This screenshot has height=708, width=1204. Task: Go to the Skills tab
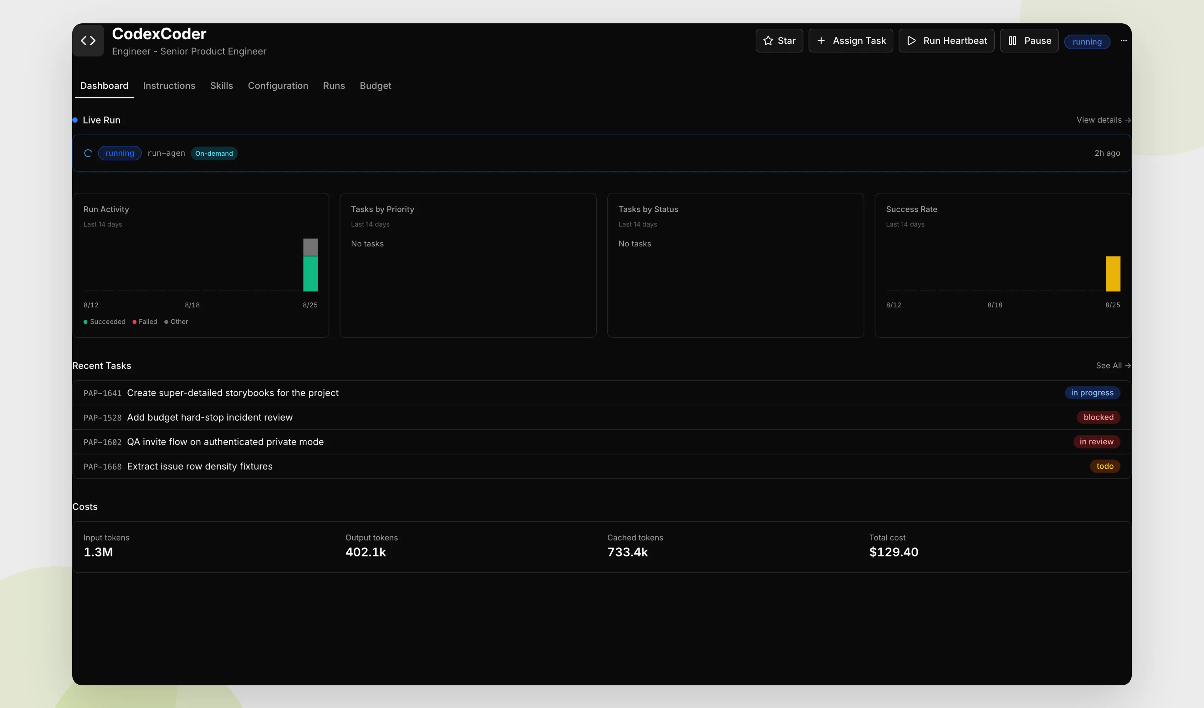click(x=222, y=86)
